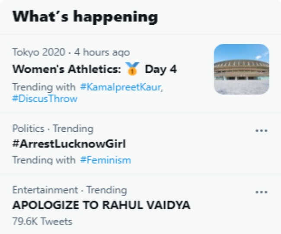Click the Politics category label
This screenshot has width=281, height=234.
28,129
